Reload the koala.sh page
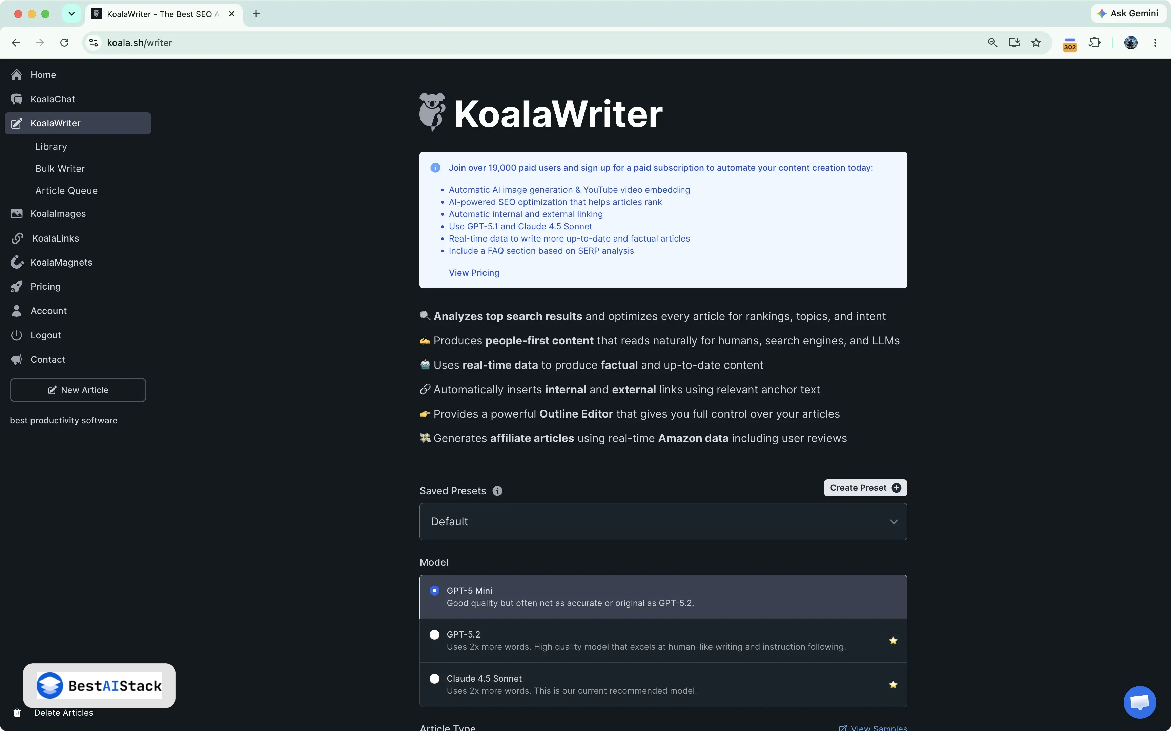 pyautogui.click(x=64, y=43)
